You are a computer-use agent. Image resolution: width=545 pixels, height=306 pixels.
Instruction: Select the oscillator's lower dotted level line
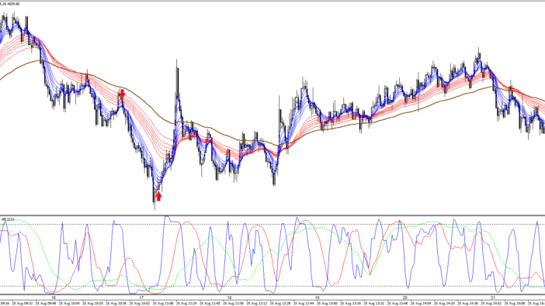pos(272,287)
